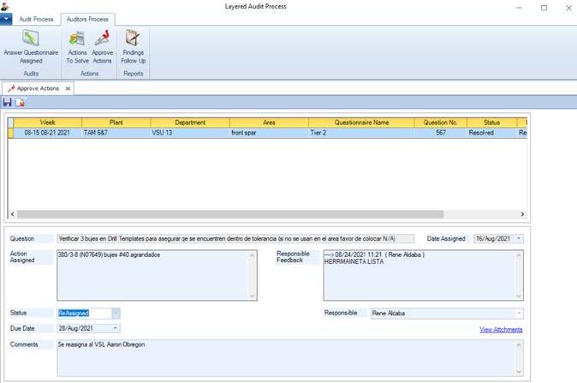Click Responsible Feedback scroll down arrow
The height and width of the screenshot is (383, 577).
click(519, 296)
